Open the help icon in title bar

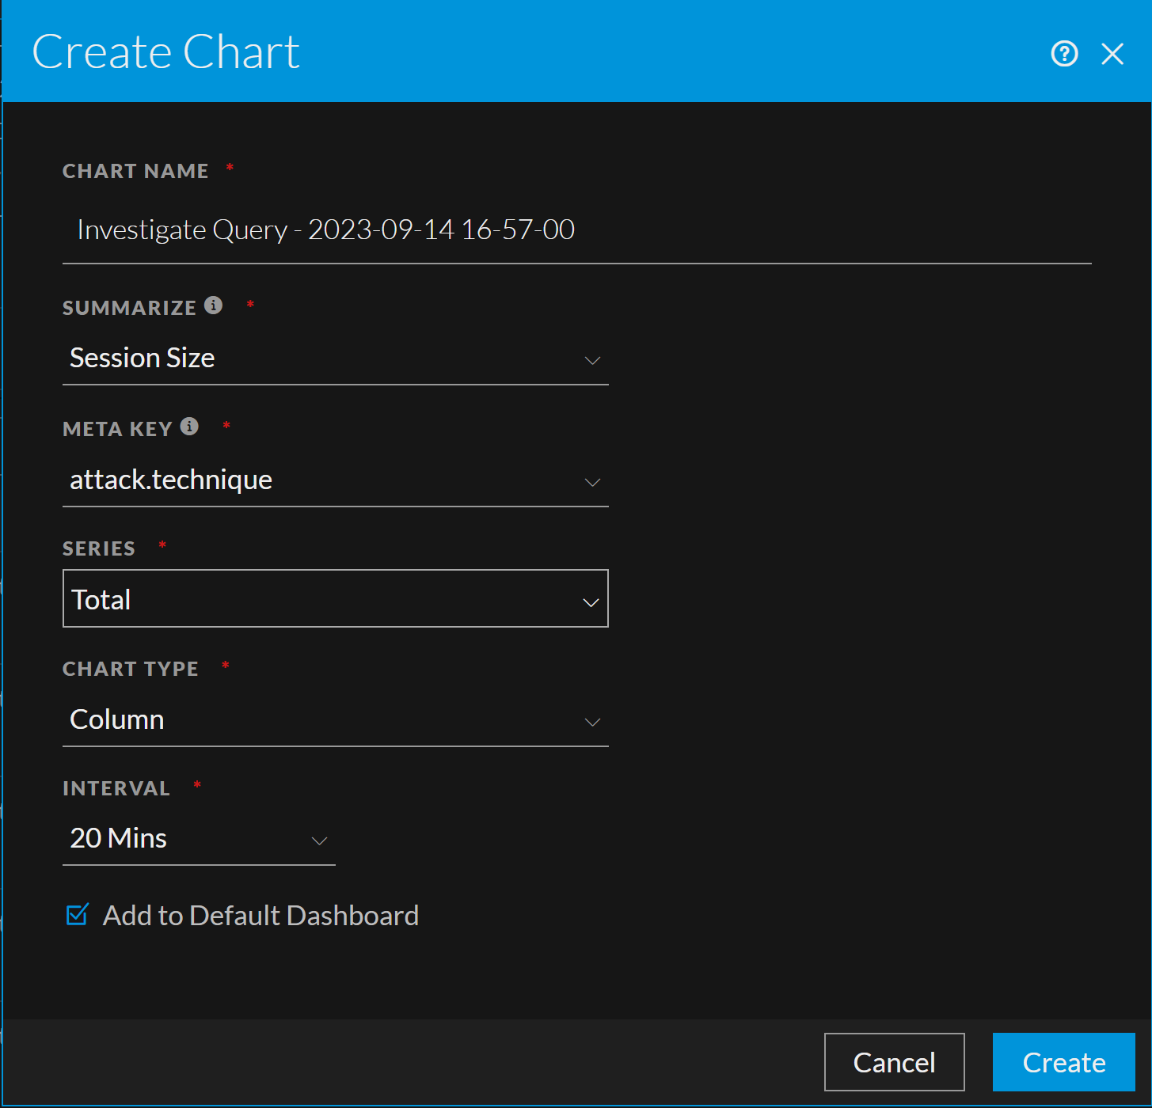click(x=1064, y=54)
